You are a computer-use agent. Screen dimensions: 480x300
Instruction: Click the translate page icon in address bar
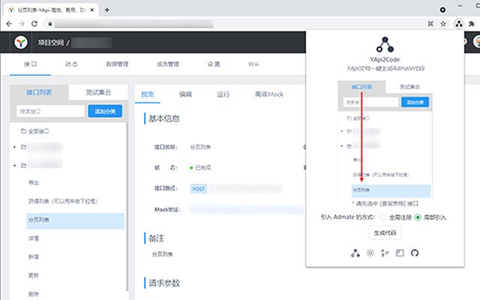click(430, 23)
